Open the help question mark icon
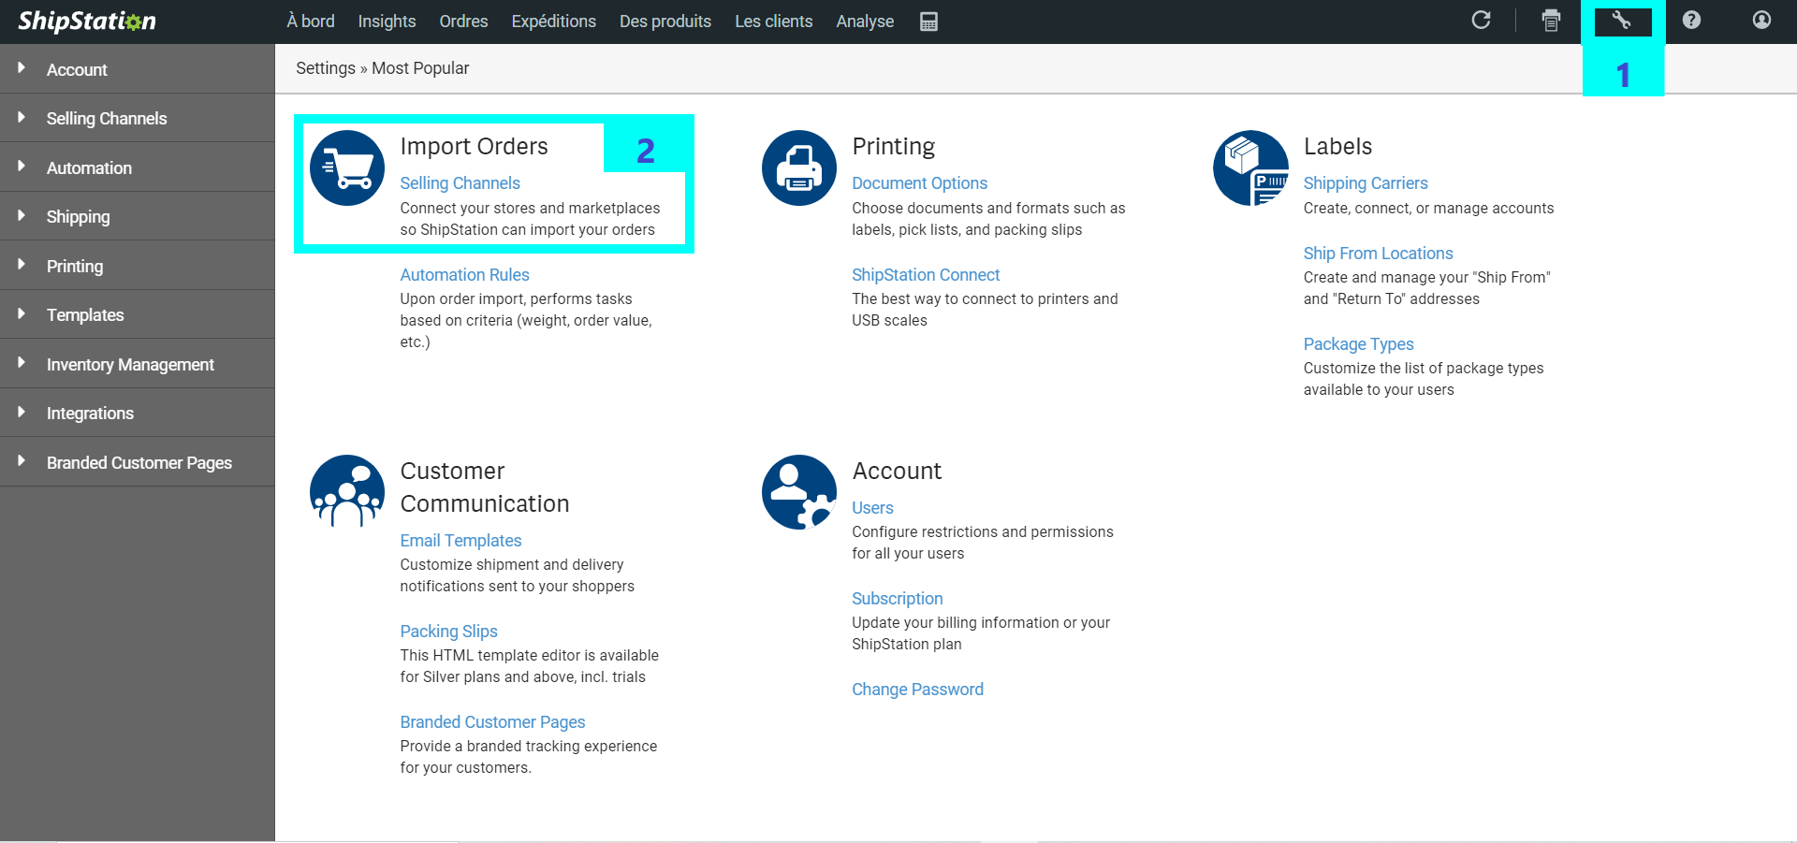Image resolution: width=1797 pixels, height=843 pixels. click(1691, 20)
